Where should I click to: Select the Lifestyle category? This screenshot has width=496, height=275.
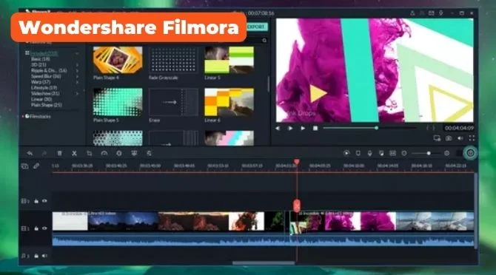[x=44, y=88]
